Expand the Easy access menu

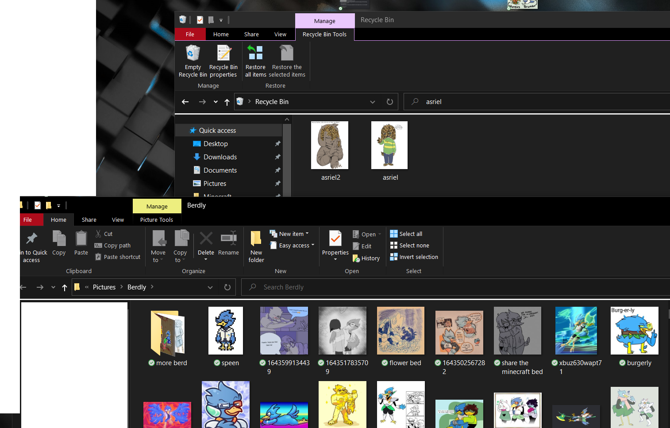pos(292,245)
